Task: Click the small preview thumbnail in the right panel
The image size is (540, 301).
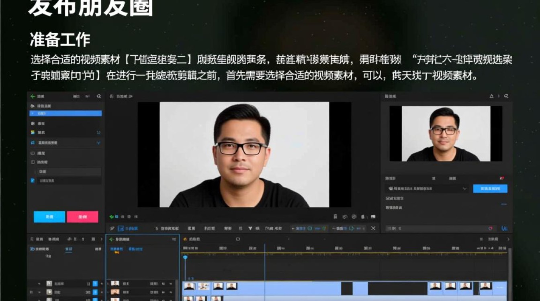Action: [446, 134]
